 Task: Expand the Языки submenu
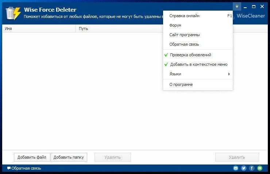(x=198, y=74)
